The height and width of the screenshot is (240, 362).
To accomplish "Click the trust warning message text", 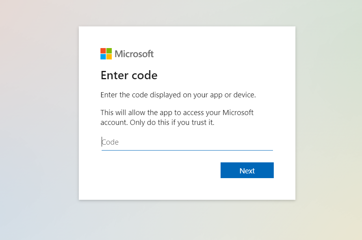I will 177,117.
